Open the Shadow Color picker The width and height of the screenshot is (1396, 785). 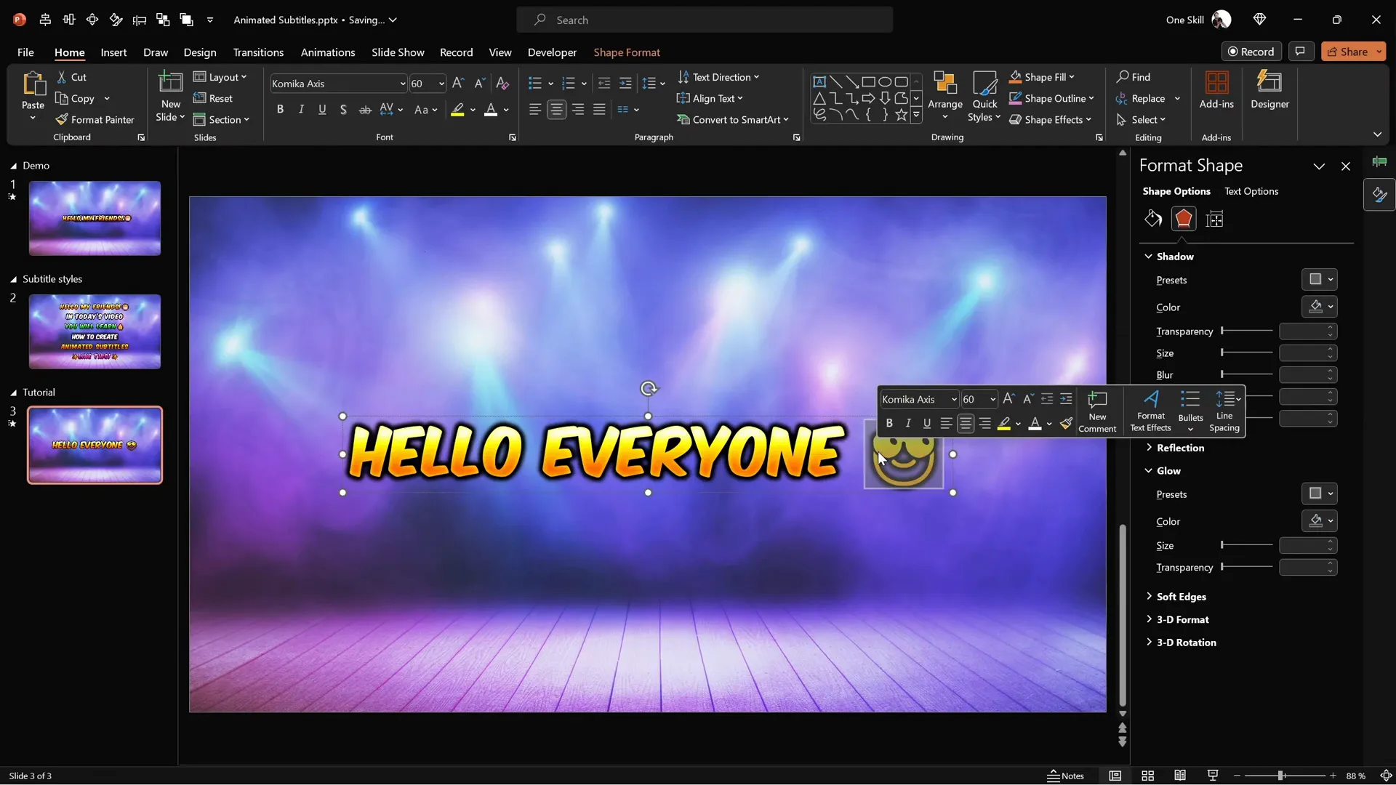tap(1319, 307)
